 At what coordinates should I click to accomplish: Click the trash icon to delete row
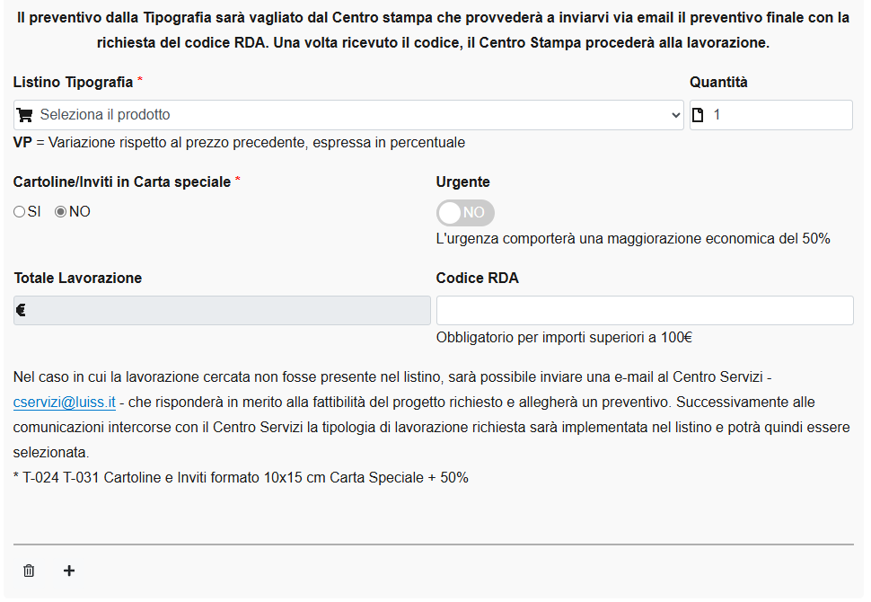pyautogui.click(x=29, y=571)
